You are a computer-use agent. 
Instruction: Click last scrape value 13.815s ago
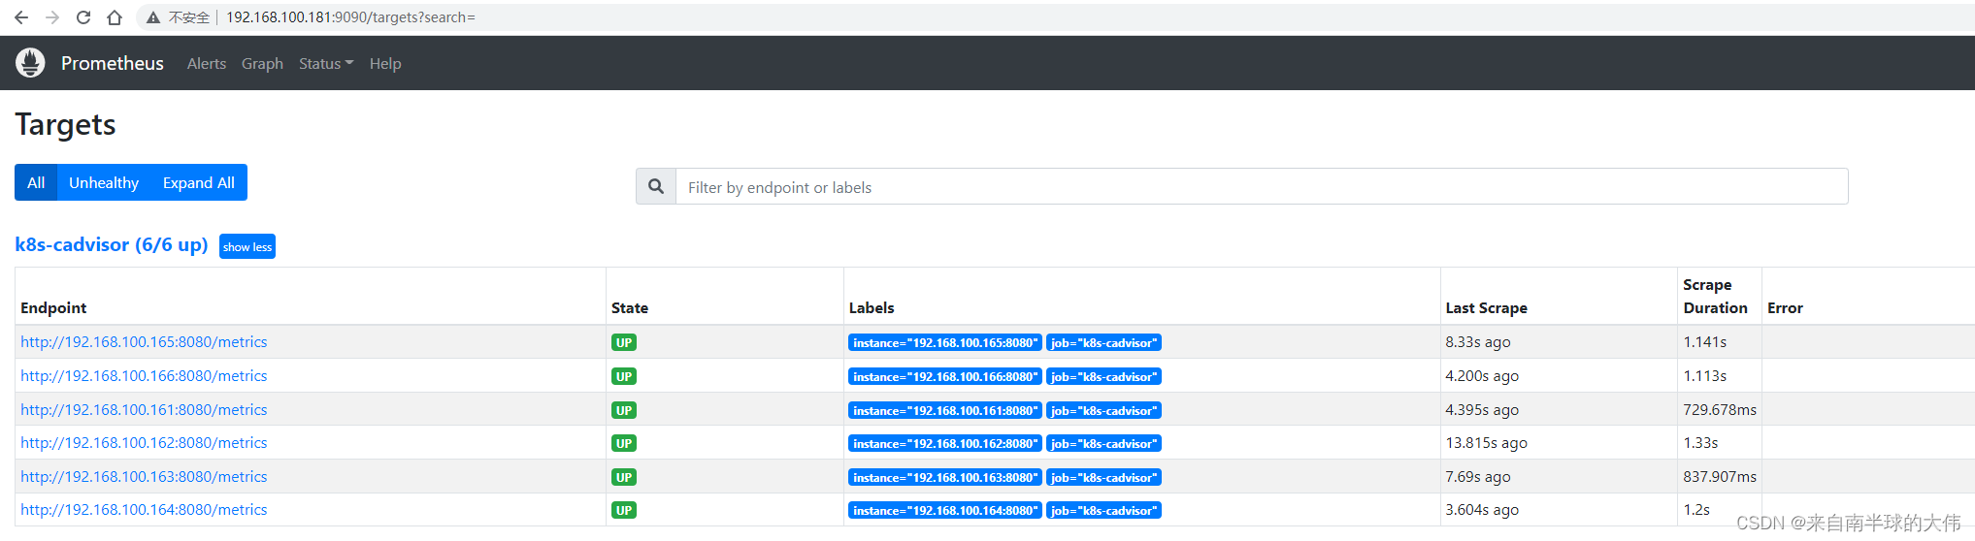tap(1486, 442)
